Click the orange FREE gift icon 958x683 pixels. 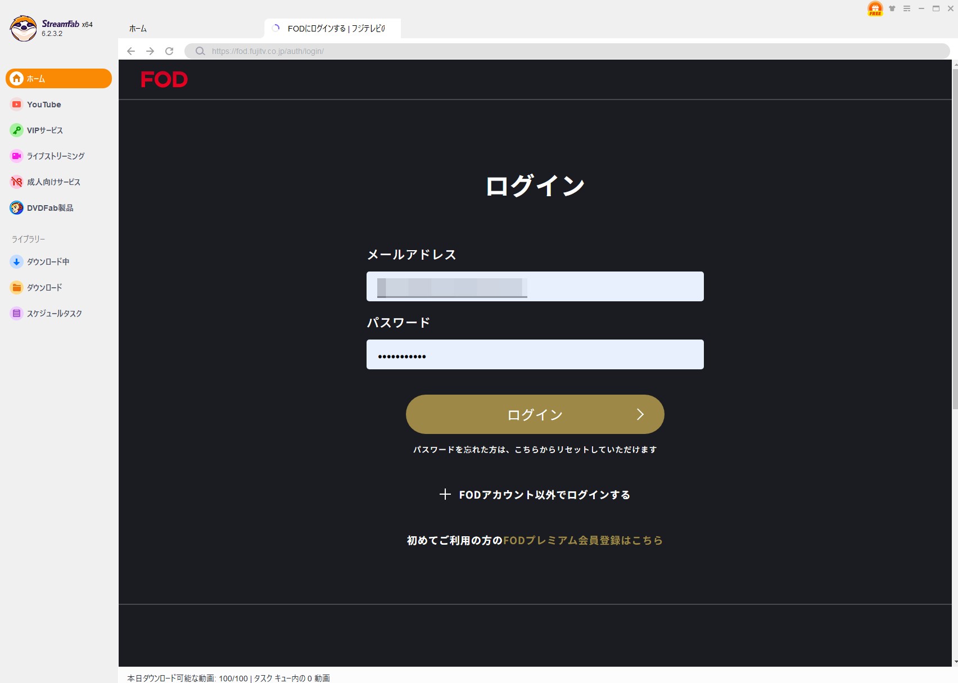[875, 8]
